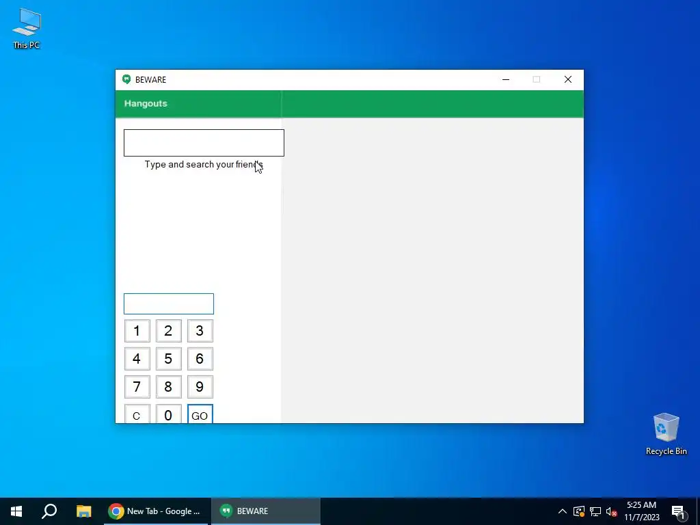Open the security status tray icon

pos(579,511)
